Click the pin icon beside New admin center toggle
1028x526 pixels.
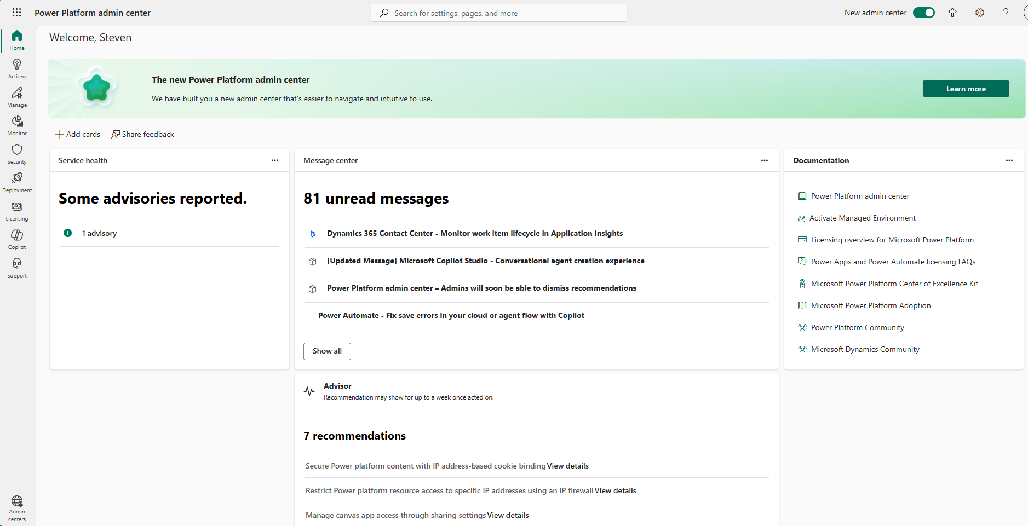tap(953, 13)
